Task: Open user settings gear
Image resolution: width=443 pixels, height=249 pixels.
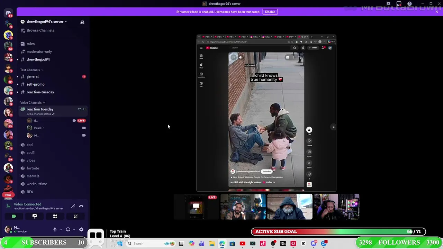Action: [x=81, y=229]
